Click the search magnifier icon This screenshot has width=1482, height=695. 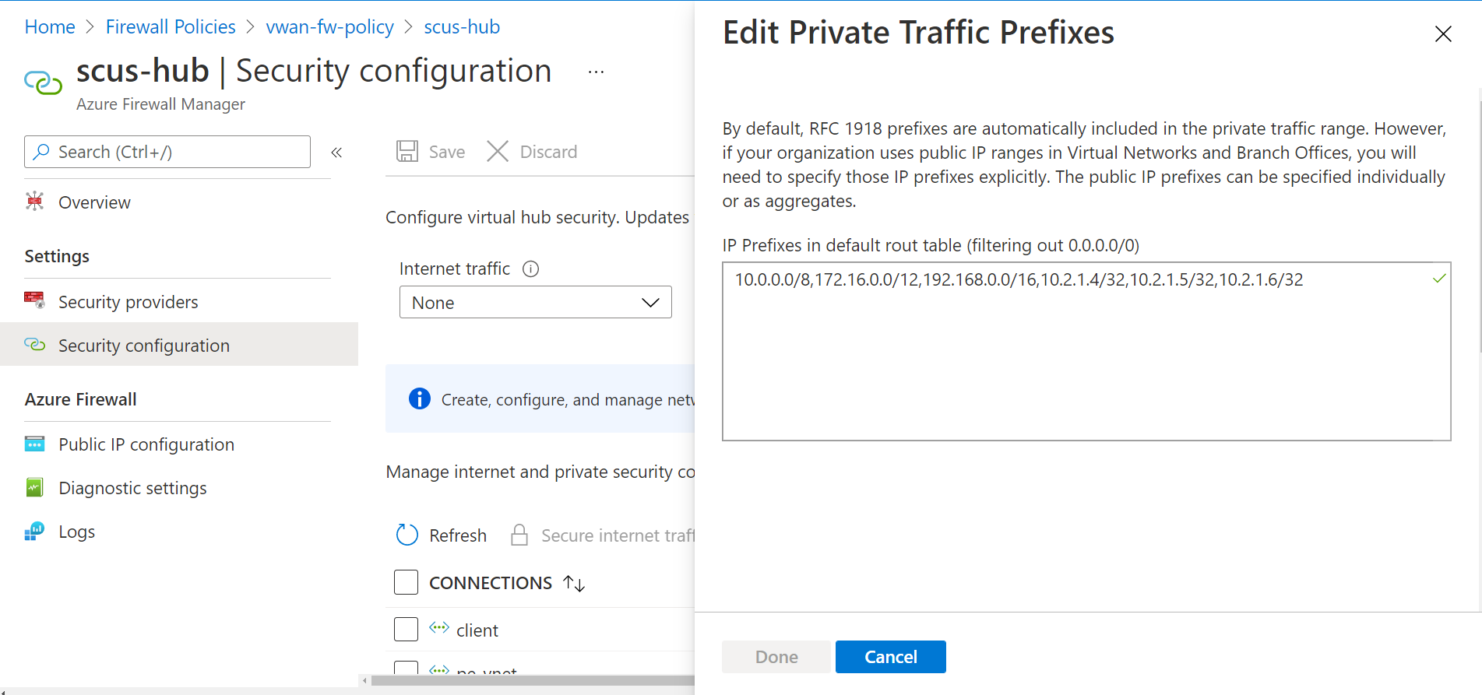pyautogui.click(x=42, y=152)
